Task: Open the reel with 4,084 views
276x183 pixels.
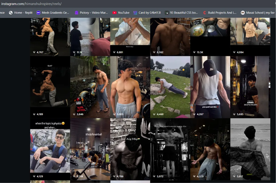Action: click(x=250, y=37)
